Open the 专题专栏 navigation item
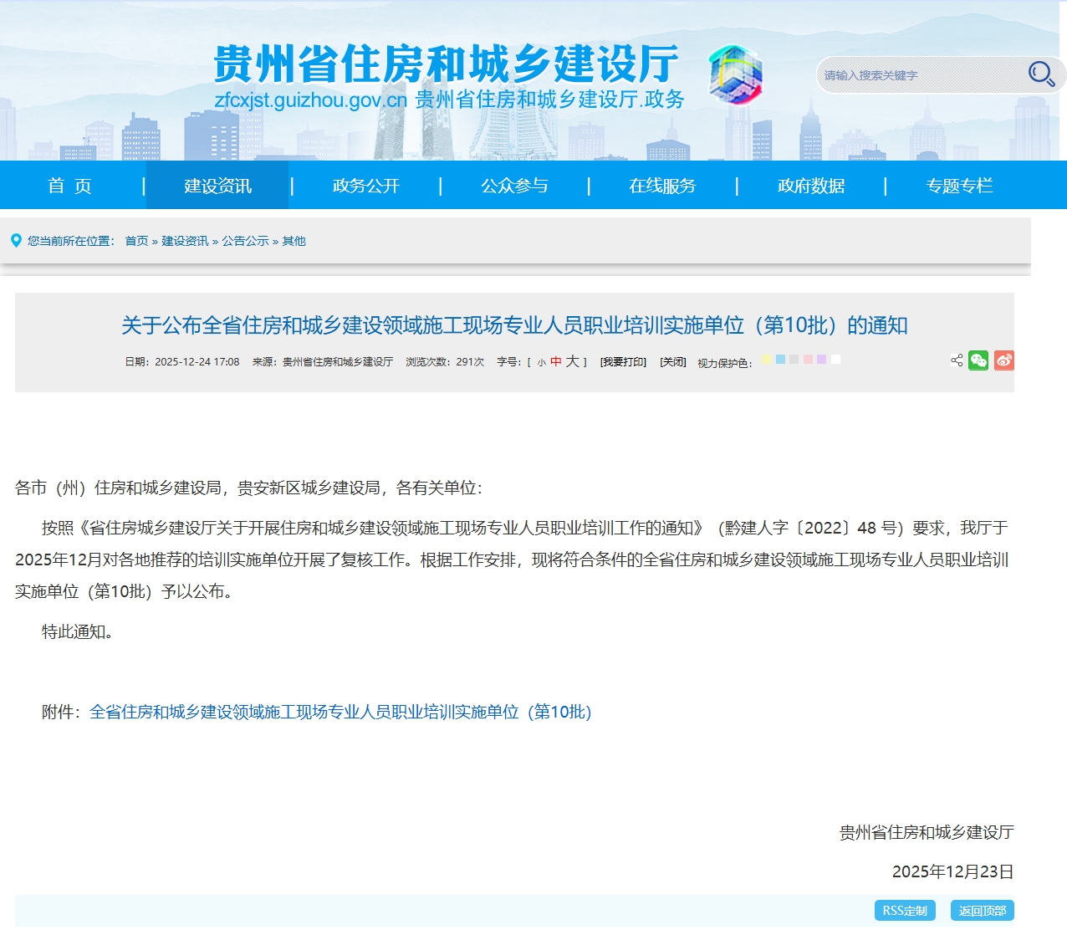Image resolution: width=1067 pixels, height=935 pixels. click(959, 186)
